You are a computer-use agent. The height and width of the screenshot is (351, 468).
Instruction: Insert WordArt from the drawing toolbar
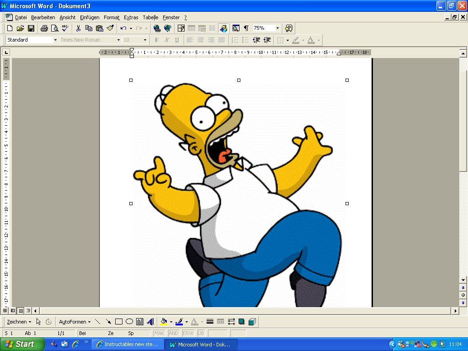(150, 322)
